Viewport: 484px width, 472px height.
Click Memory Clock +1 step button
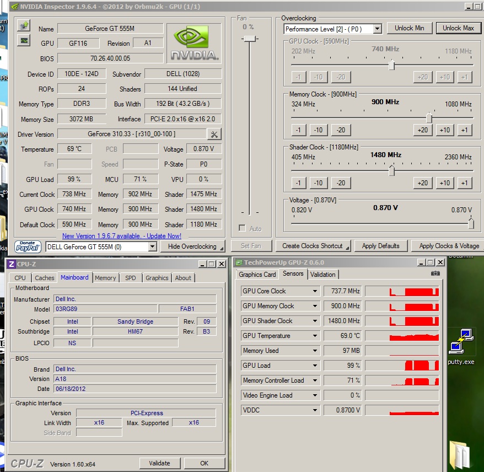[x=464, y=130]
